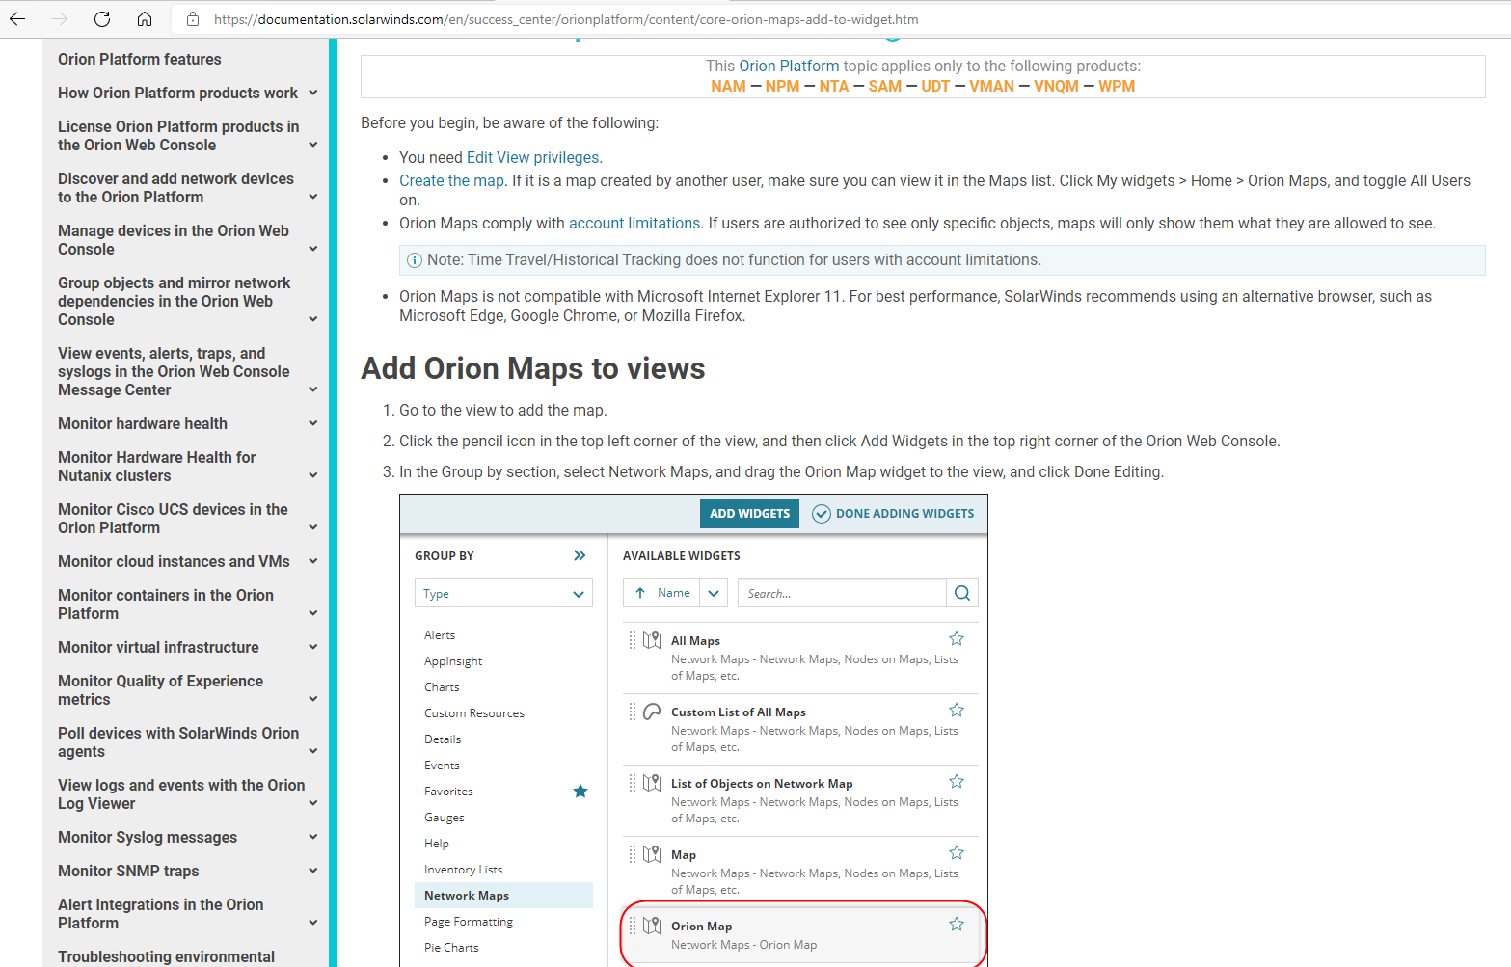Expand Discover and add network devices chevron

[x=313, y=197]
